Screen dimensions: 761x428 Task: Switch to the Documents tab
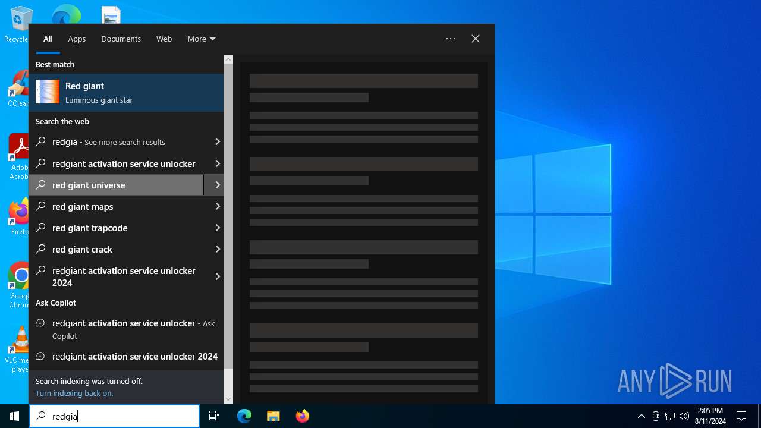(x=121, y=39)
